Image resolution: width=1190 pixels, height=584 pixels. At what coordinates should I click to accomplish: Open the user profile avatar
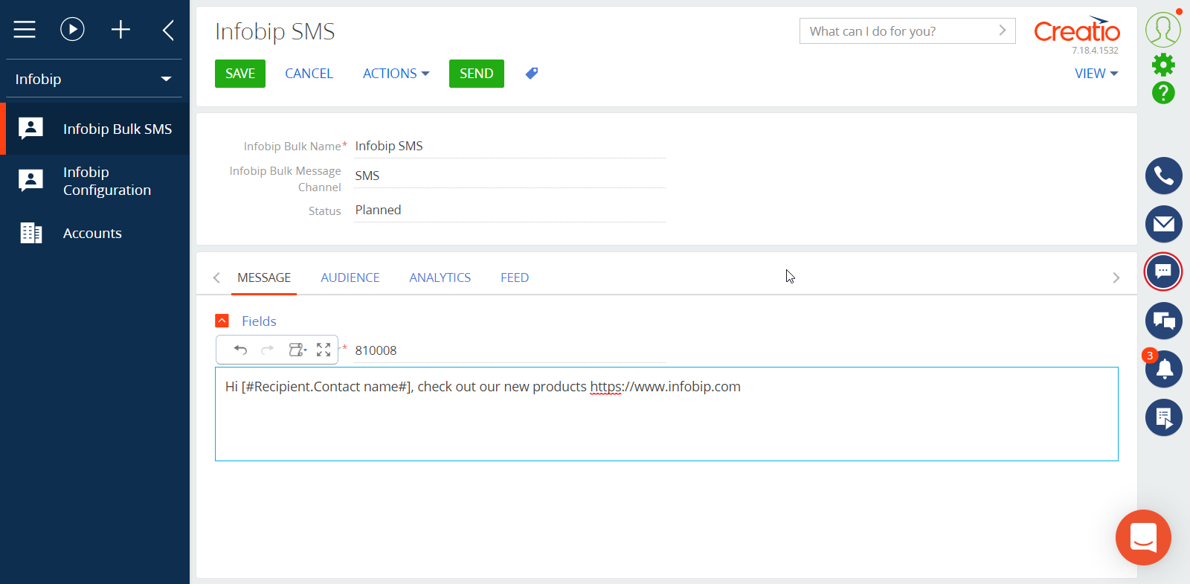point(1163,30)
